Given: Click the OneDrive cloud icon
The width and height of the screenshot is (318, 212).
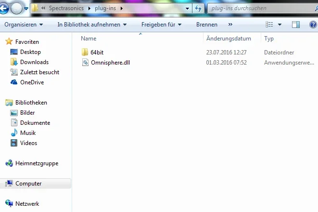Looking at the screenshot, I should 14,82.
